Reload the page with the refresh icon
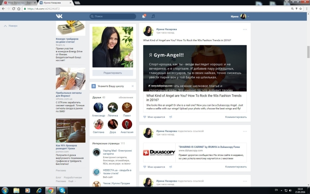 click(13, 9)
